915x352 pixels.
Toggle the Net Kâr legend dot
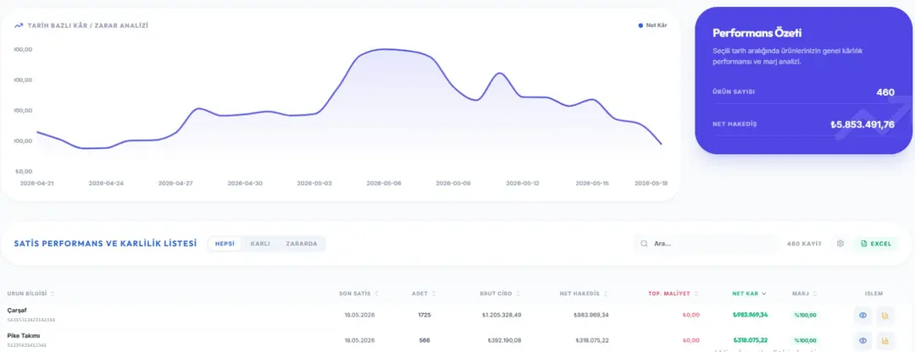pyautogui.click(x=640, y=25)
